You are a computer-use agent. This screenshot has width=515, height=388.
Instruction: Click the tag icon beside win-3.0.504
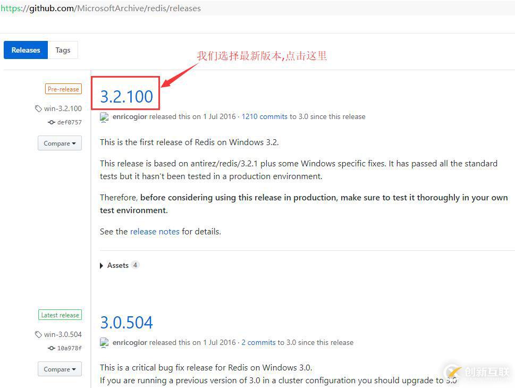[x=38, y=334]
